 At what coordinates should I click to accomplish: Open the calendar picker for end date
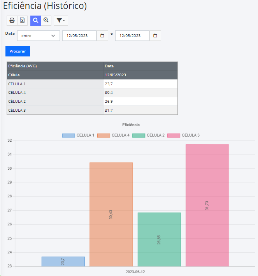tap(155, 35)
